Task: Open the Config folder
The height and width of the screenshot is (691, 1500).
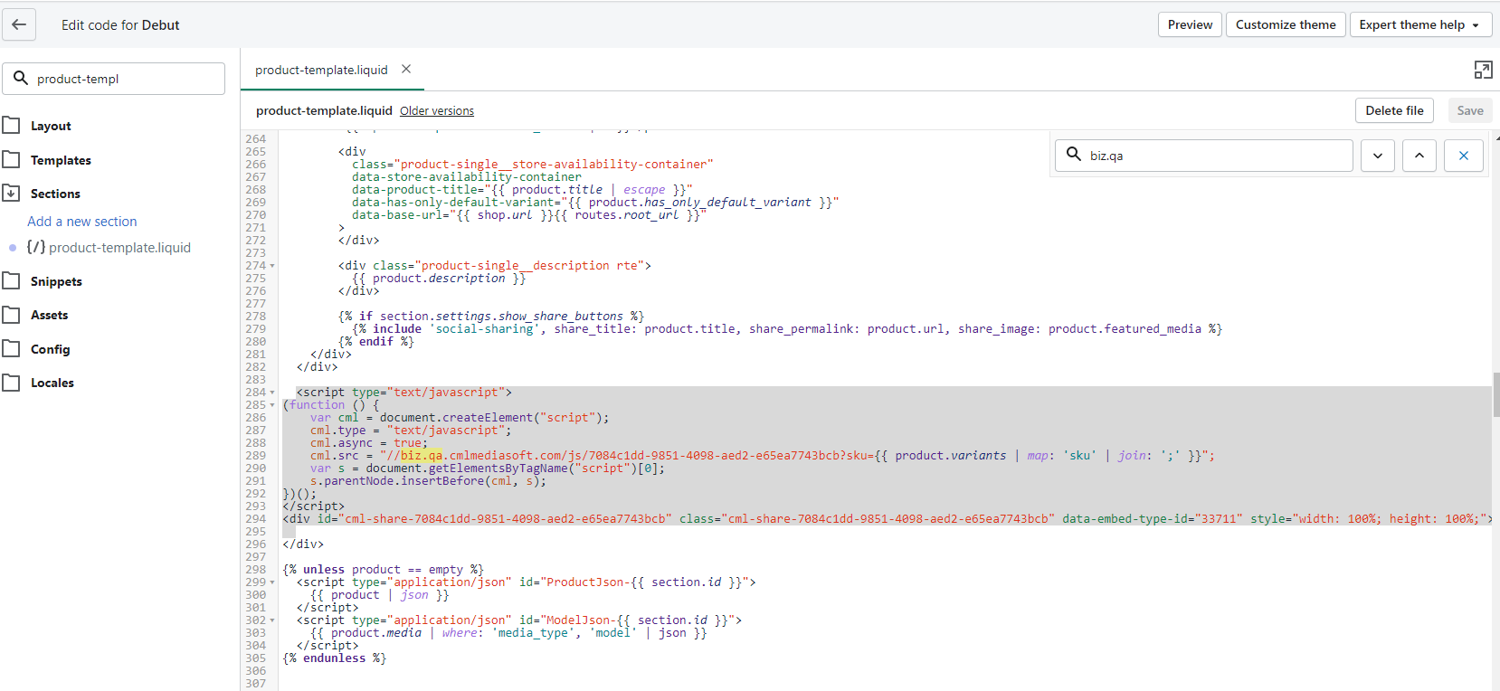Action: [x=50, y=349]
